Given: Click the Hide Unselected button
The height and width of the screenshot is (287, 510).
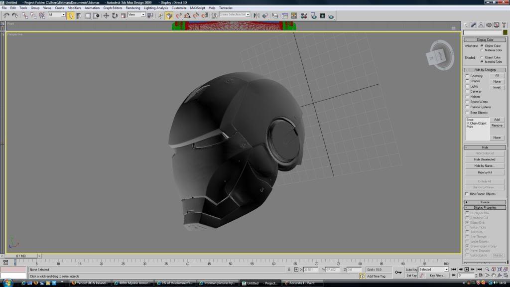Looking at the screenshot, I should coord(485,159).
